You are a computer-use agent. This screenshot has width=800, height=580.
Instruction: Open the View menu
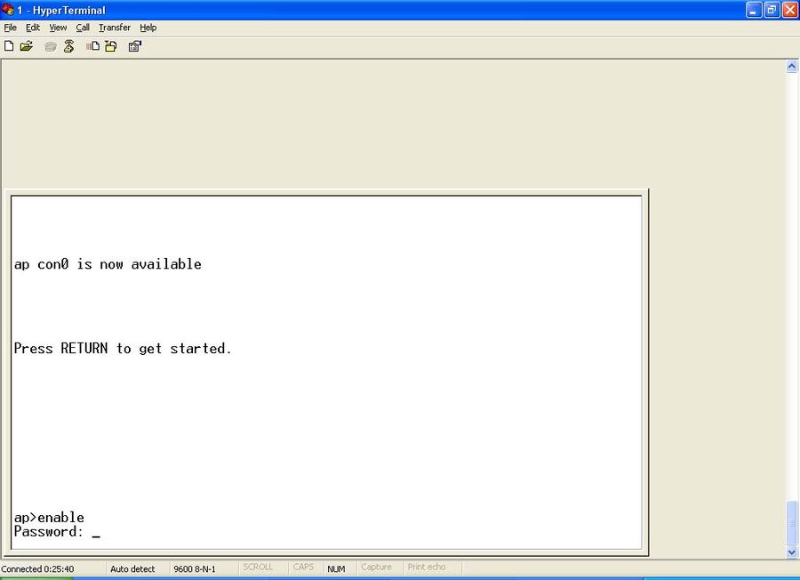pyautogui.click(x=57, y=28)
